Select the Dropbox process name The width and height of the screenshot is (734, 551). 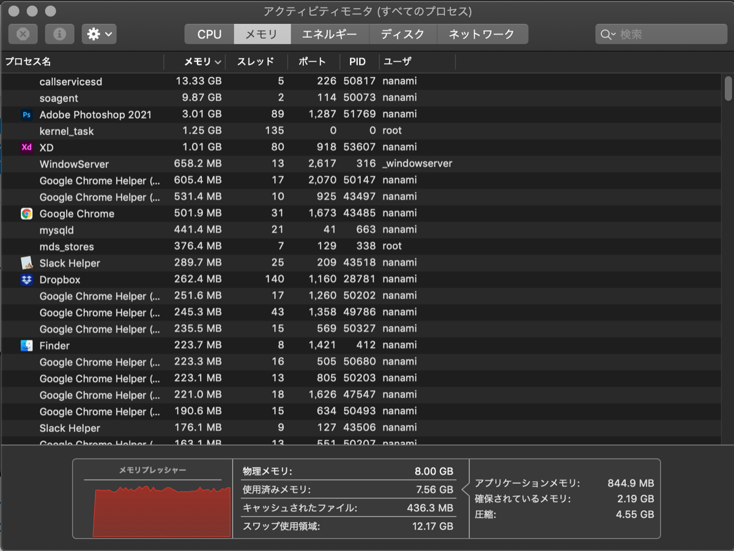[60, 279]
